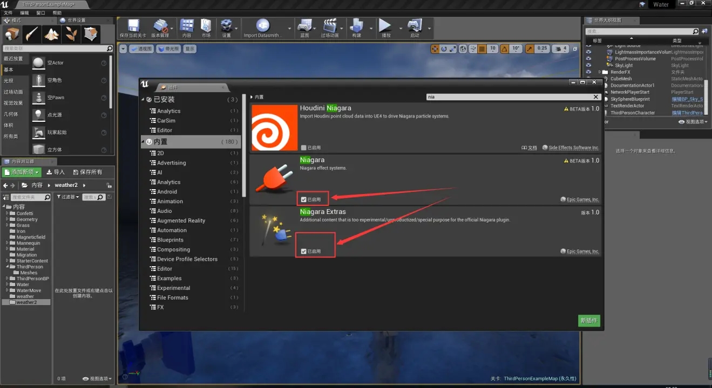The height and width of the screenshot is (388, 712).
Task: Open 视图选项 dropdown in content browser
Action: (x=97, y=379)
